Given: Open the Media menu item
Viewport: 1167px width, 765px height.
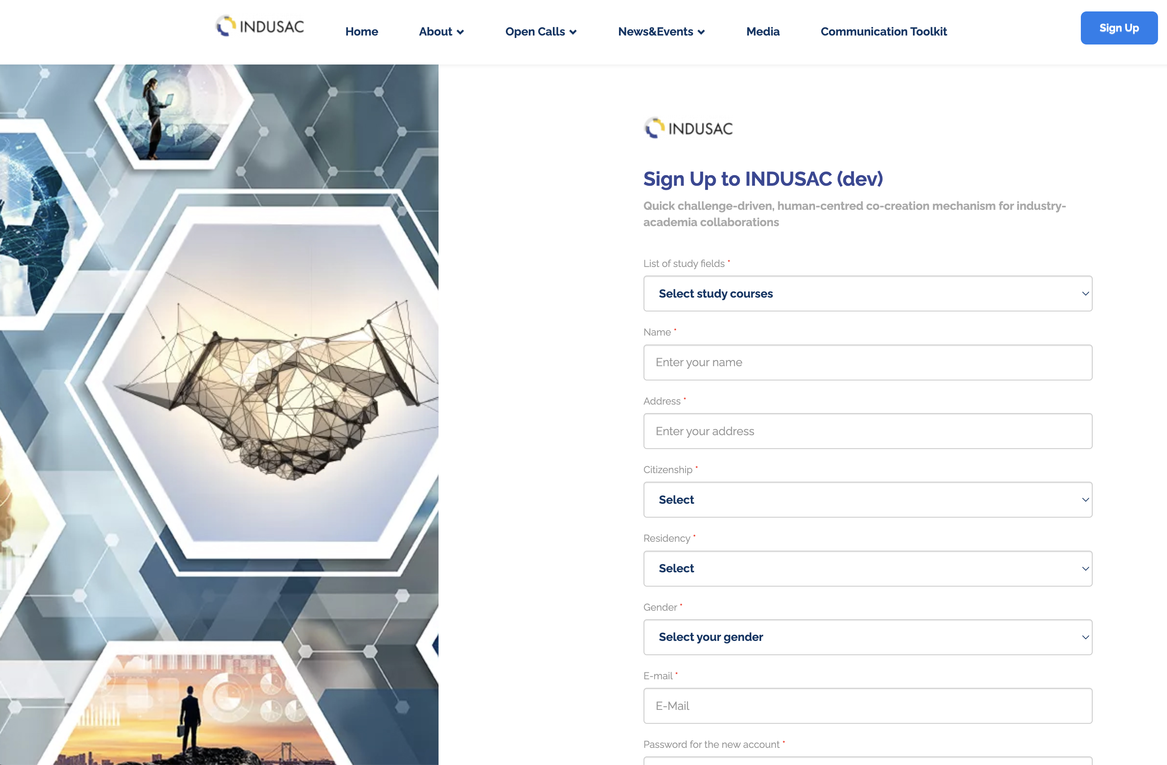Looking at the screenshot, I should click(762, 32).
